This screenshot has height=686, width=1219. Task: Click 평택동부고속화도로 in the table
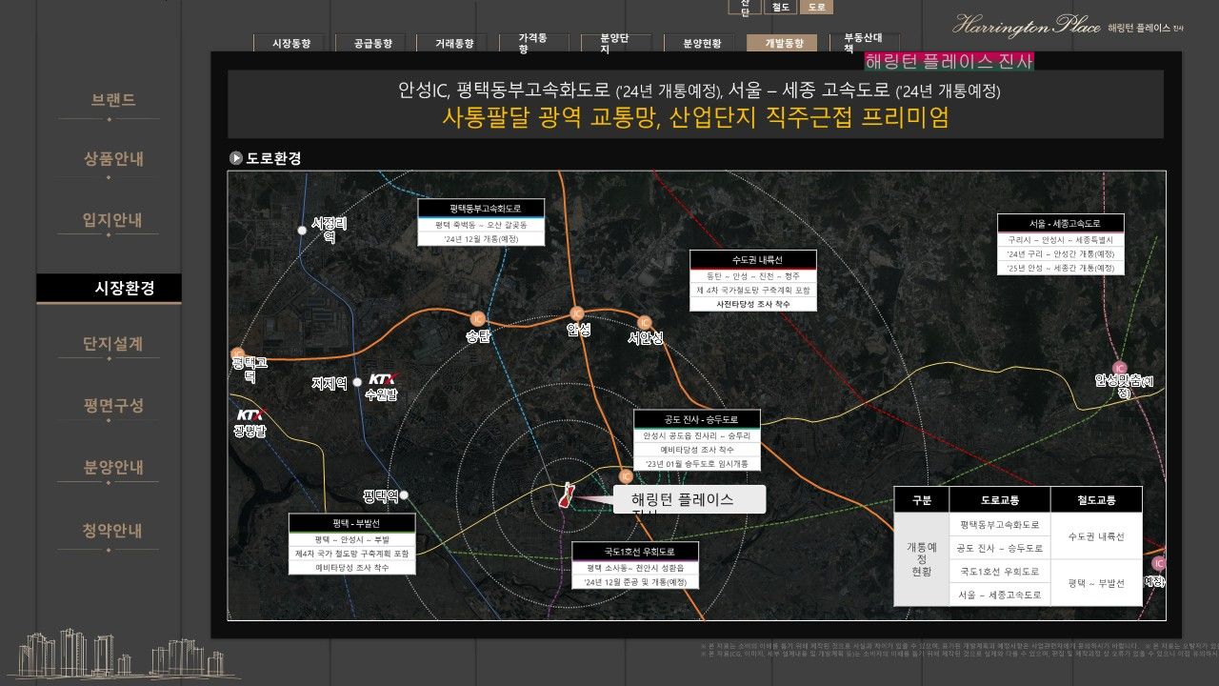click(x=999, y=525)
